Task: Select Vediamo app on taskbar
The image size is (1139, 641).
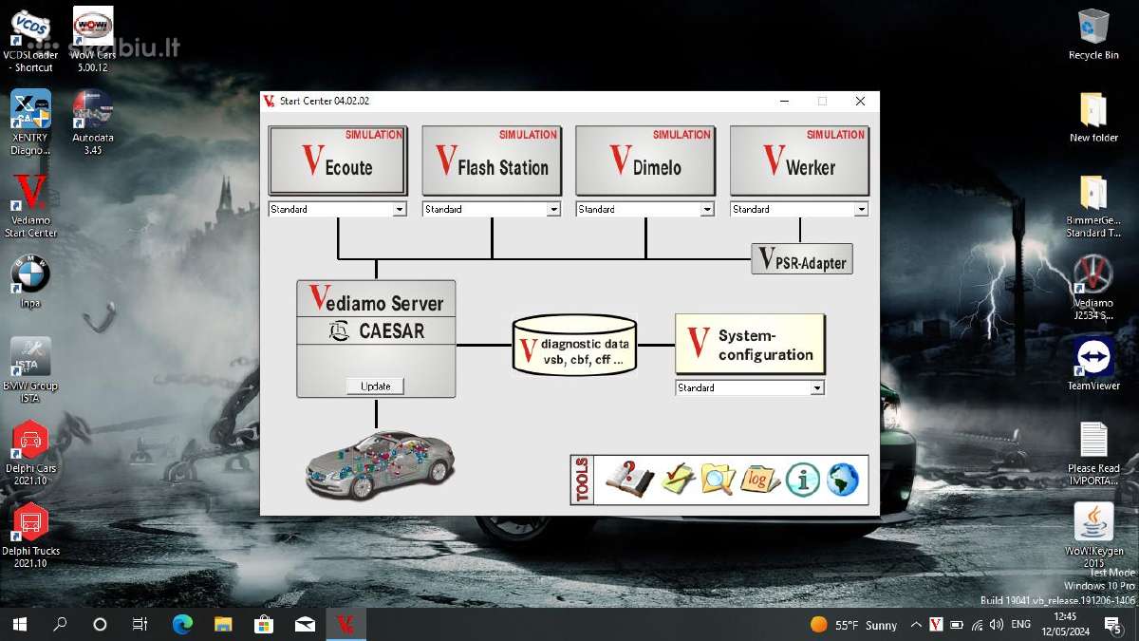Action: pos(345,624)
